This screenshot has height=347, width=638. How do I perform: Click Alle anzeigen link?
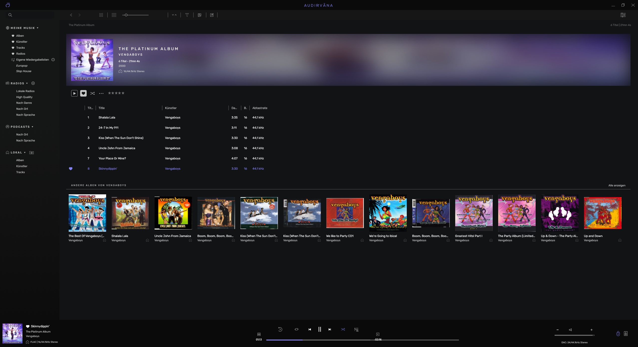click(x=617, y=185)
